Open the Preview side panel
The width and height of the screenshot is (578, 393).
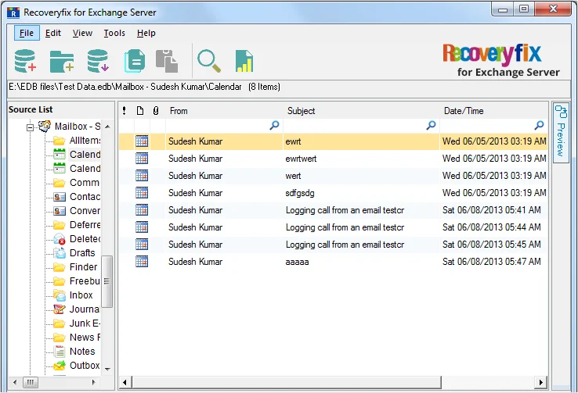click(x=561, y=133)
